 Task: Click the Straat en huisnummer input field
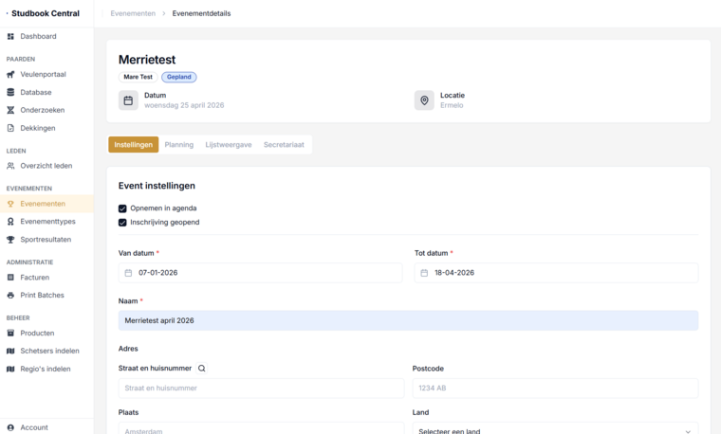tap(261, 389)
